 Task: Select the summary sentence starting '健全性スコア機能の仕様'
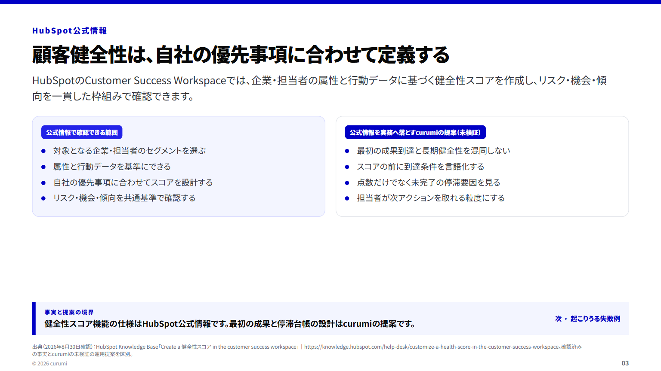tap(230, 324)
